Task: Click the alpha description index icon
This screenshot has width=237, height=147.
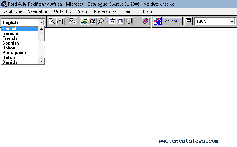Action: tap(93, 21)
